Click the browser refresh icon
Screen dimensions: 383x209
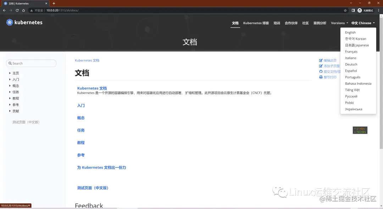tap(17, 10)
